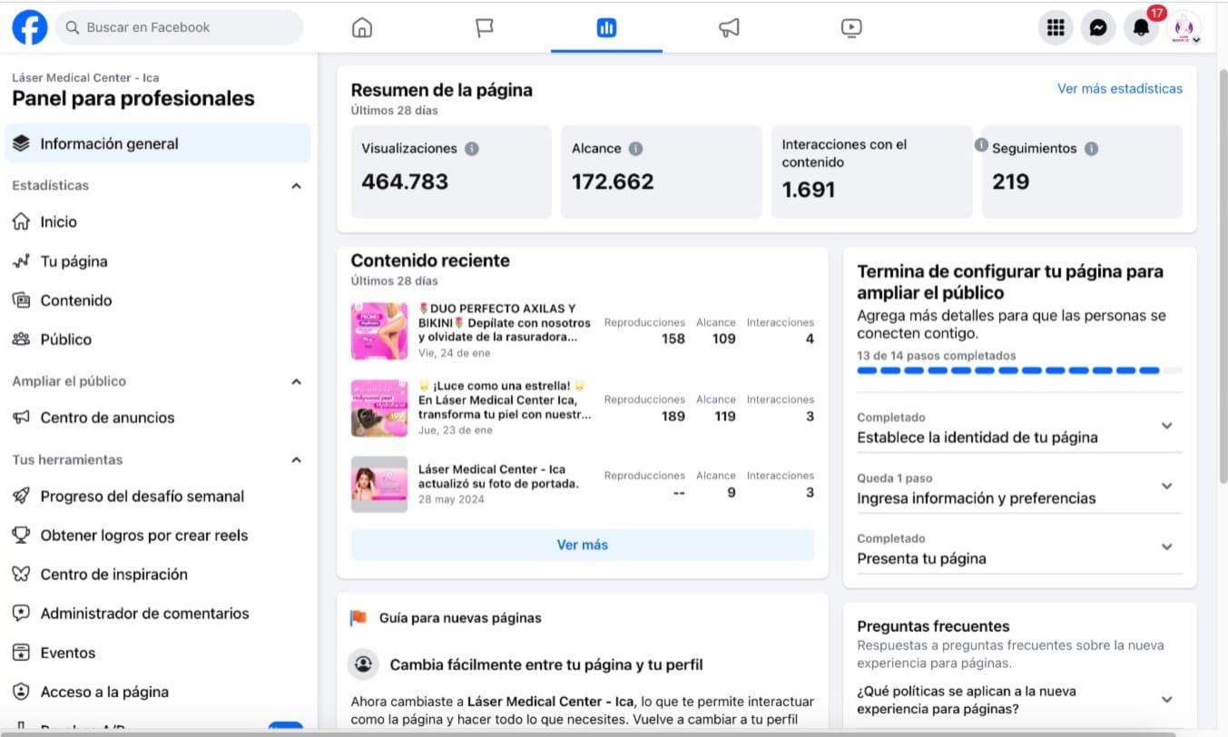Open 'Ver más estadísticas' link
The image size is (1228, 737).
click(1119, 89)
